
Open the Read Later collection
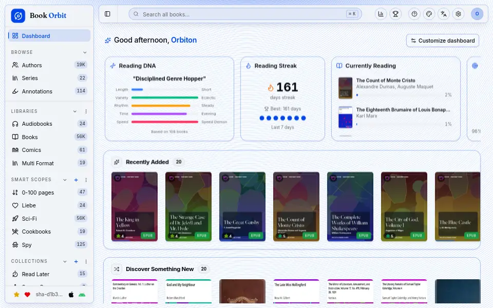pos(49,274)
